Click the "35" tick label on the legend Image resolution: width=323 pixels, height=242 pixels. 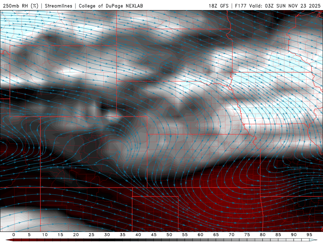click(123, 235)
